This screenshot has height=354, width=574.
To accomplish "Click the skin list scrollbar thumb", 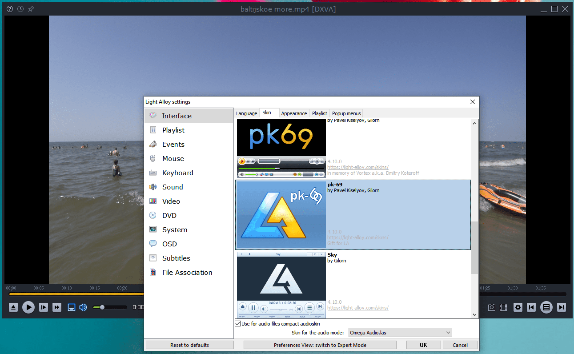I will pos(474,248).
